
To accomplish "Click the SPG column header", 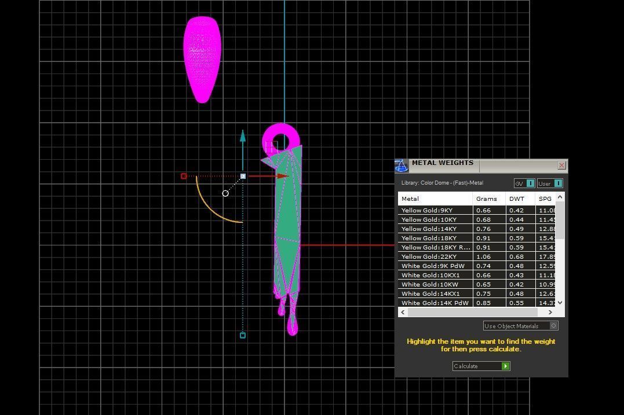I will (545, 199).
